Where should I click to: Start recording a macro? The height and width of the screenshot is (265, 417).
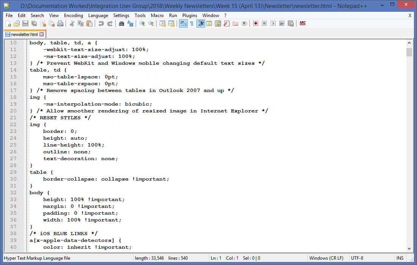click(x=256, y=23)
